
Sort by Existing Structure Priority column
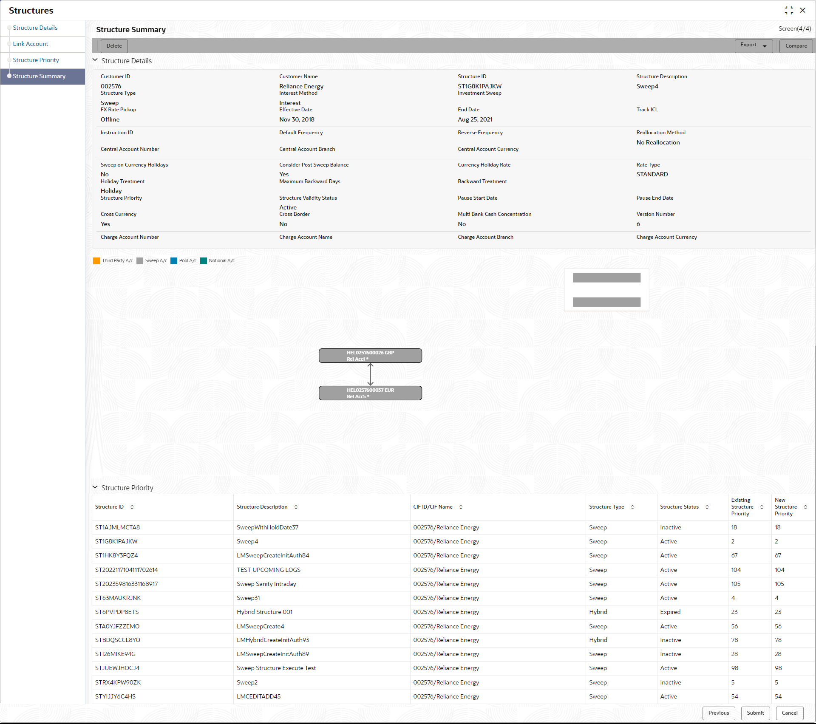tap(762, 507)
